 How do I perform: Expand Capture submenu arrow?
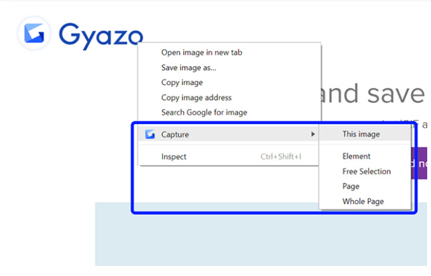pyautogui.click(x=313, y=134)
